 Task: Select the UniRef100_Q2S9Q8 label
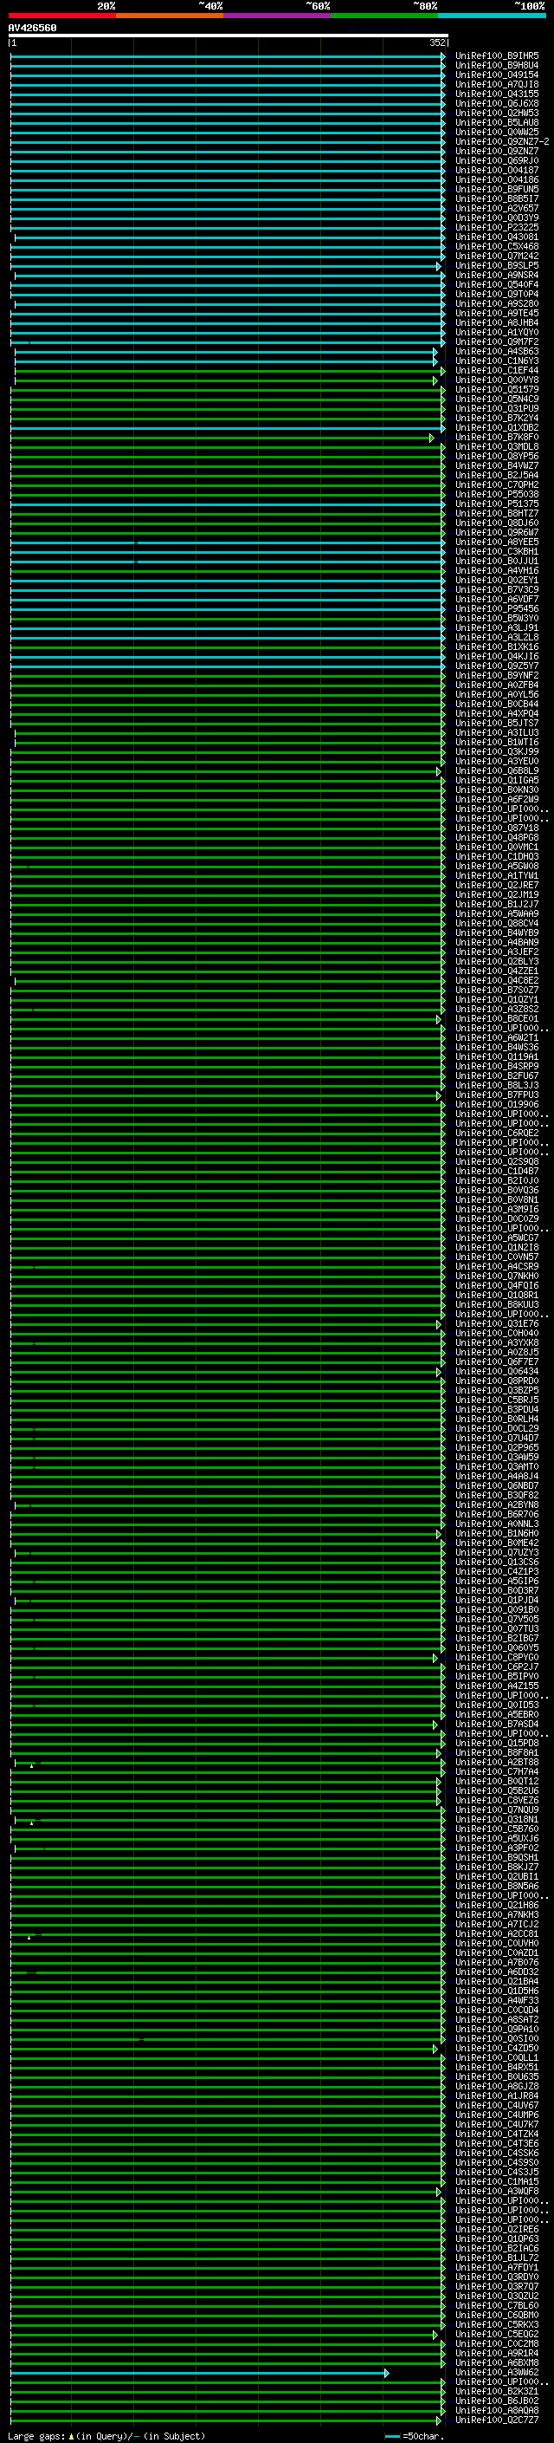click(x=496, y=1162)
